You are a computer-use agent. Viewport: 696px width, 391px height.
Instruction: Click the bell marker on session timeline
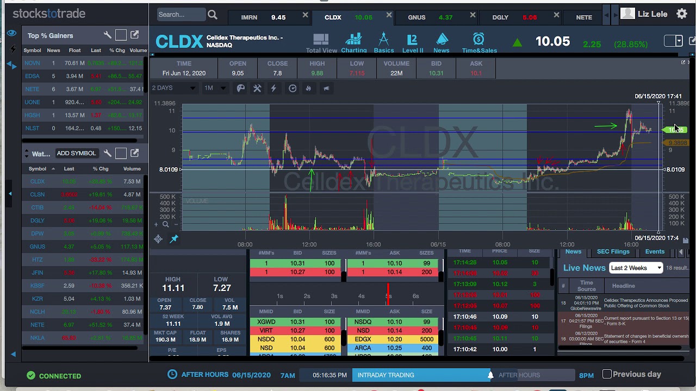click(490, 375)
